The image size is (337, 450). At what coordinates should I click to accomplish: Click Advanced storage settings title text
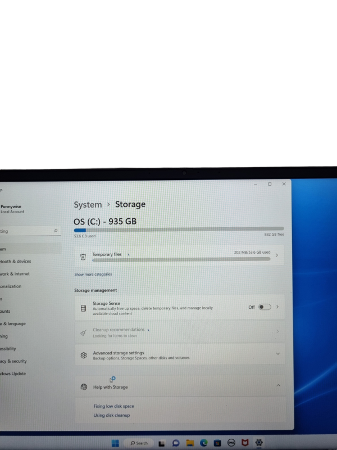coord(119,353)
